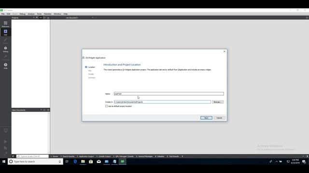Screen dimensions: 309x173
Task: Open output panes selector arrows
Action: (x=183, y=156)
